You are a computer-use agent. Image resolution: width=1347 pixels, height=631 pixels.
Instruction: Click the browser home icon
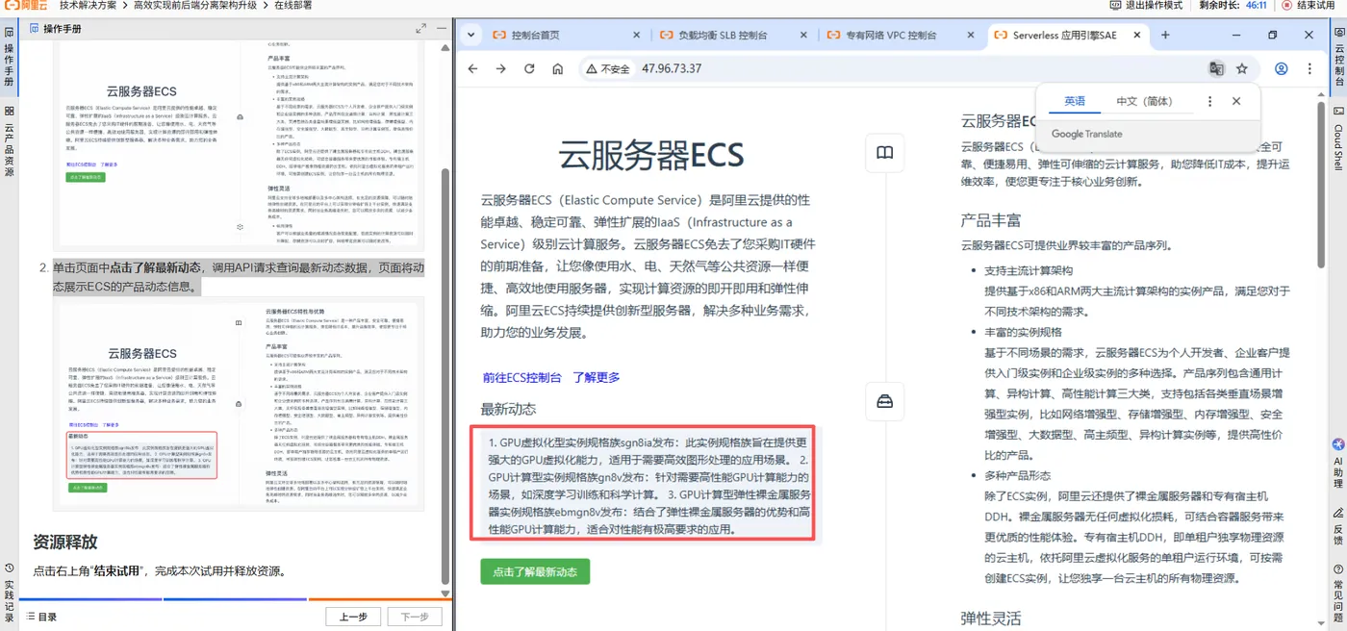558,69
